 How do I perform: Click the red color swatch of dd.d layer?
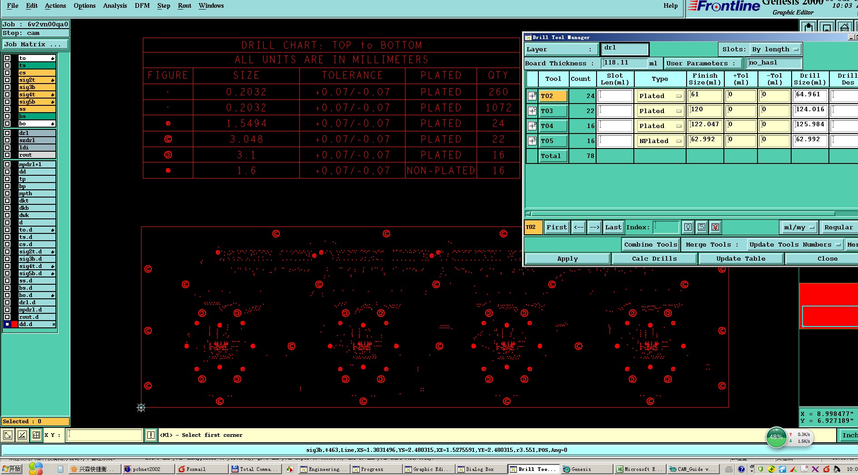(15, 324)
